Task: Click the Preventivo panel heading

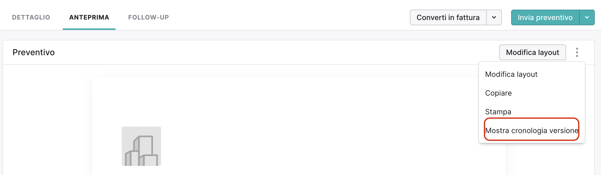Action: pos(34,52)
